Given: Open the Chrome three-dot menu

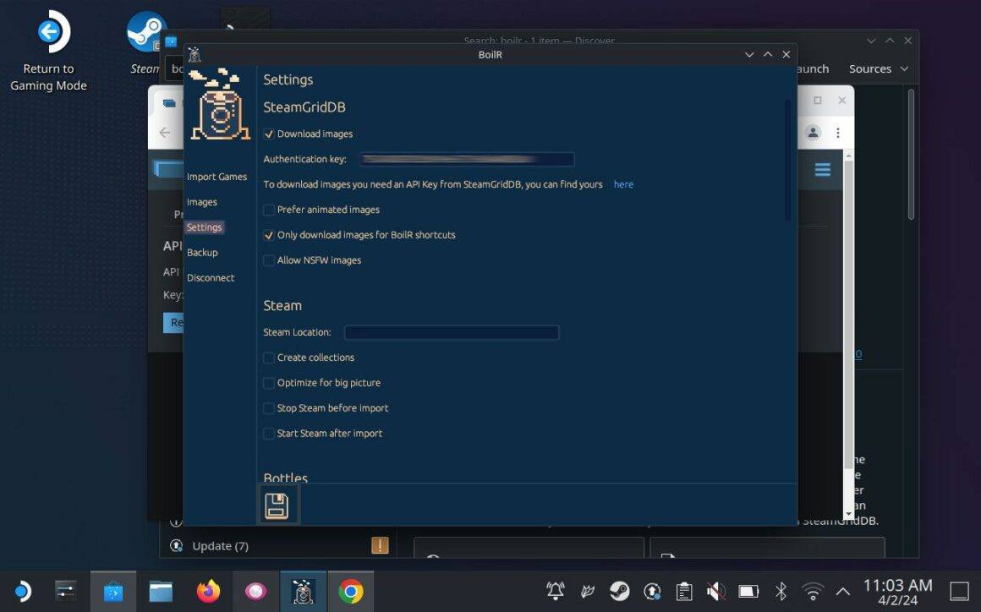Looking at the screenshot, I should pyautogui.click(x=837, y=133).
